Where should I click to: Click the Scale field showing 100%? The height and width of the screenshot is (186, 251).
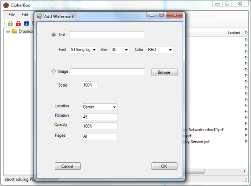(90, 85)
